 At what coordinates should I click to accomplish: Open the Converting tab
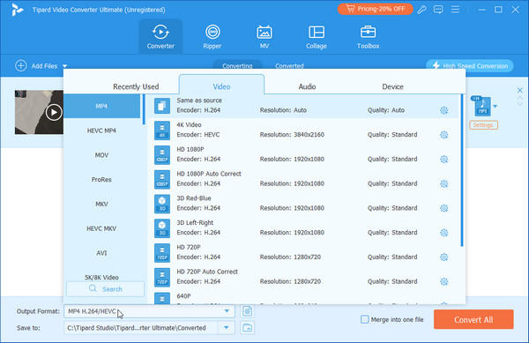coord(237,65)
